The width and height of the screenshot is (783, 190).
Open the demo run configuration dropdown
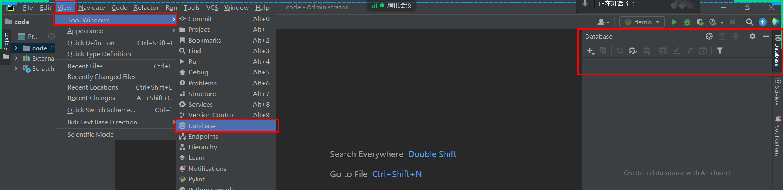(x=642, y=22)
